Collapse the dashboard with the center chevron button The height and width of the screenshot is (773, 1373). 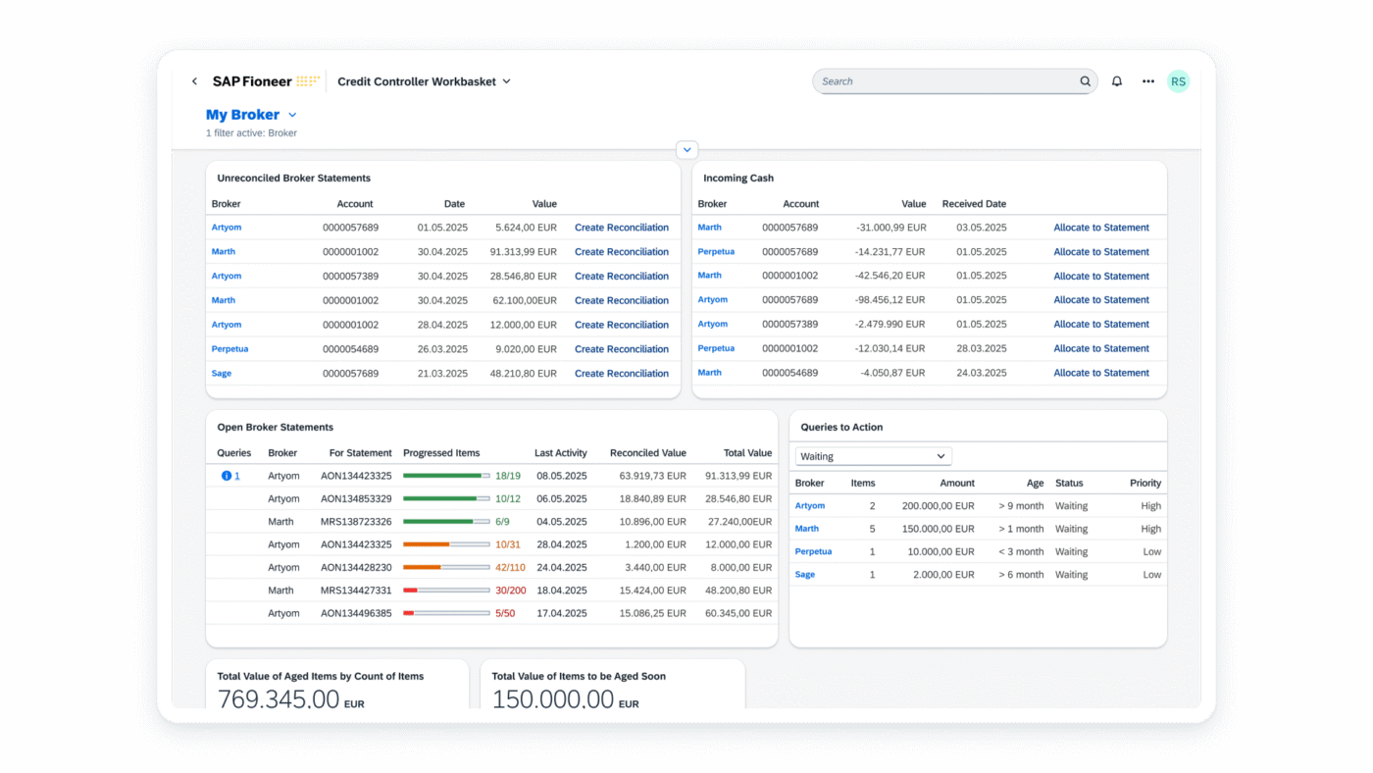(x=686, y=149)
